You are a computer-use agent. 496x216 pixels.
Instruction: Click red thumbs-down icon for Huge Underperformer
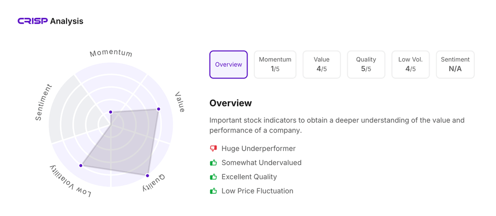(x=213, y=149)
